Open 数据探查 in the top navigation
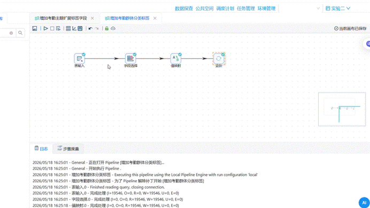Viewport: 370px width, 208px height. click(184, 9)
